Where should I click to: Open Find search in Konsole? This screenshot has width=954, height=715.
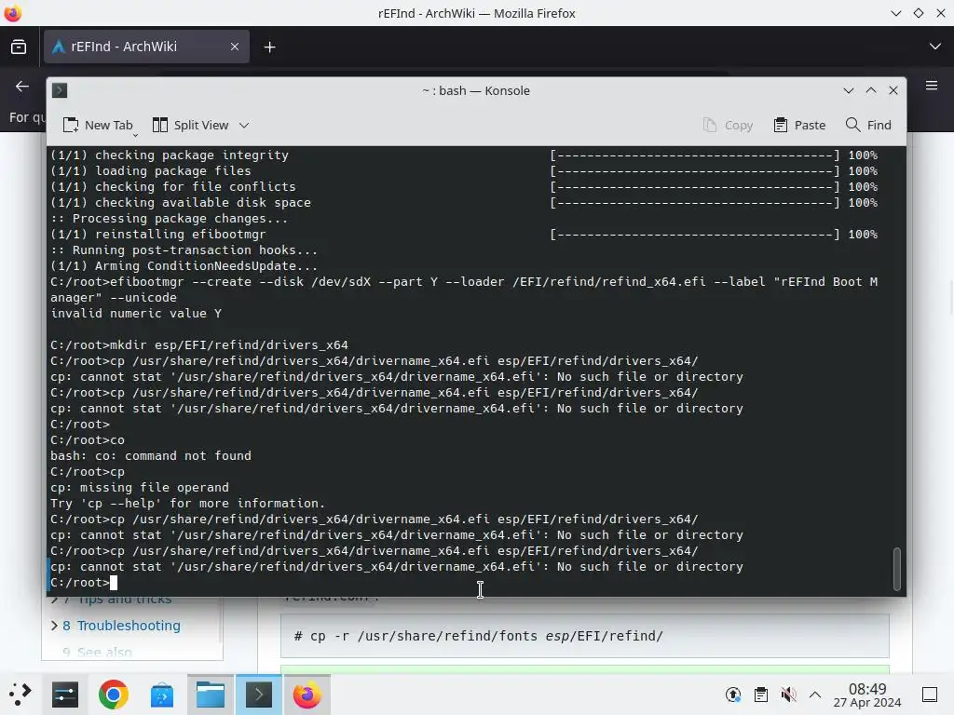coord(868,126)
